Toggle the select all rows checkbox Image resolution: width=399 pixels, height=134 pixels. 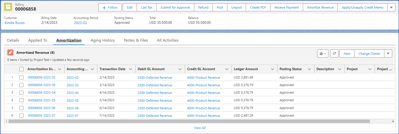pyautogui.click(x=21, y=69)
